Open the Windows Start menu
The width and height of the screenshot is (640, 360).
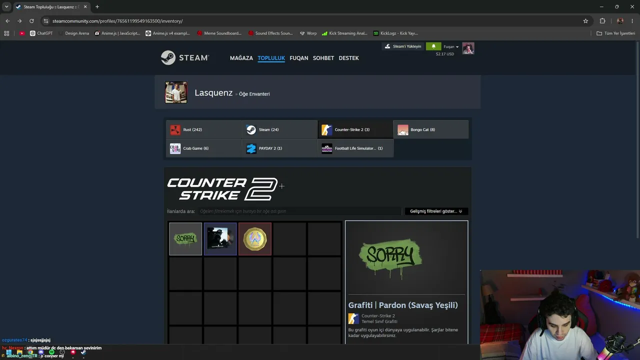click(x=9, y=352)
